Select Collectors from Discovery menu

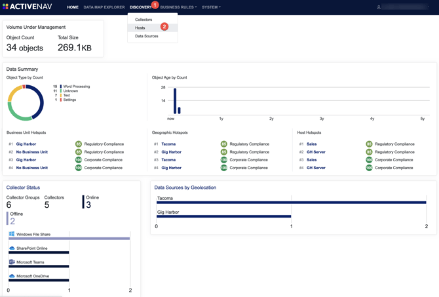143,20
